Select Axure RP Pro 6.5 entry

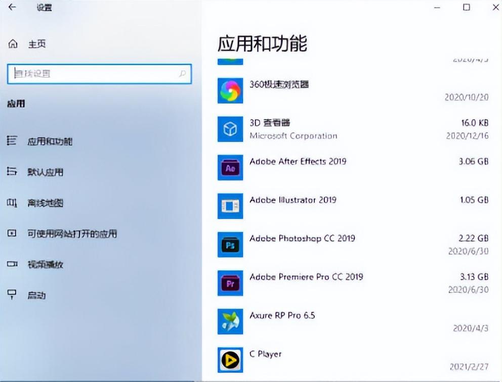point(282,315)
